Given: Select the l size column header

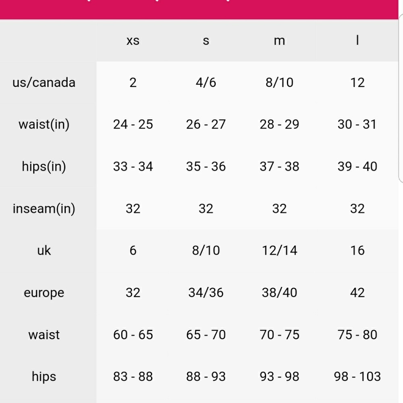Looking at the screenshot, I should click(357, 40).
